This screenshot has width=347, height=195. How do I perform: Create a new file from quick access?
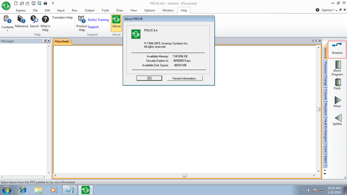[16, 3]
